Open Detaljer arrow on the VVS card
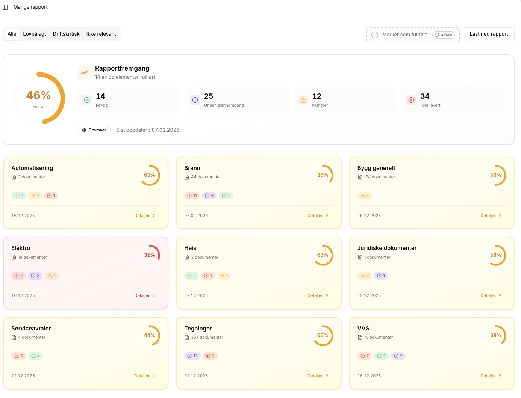 (x=500, y=376)
